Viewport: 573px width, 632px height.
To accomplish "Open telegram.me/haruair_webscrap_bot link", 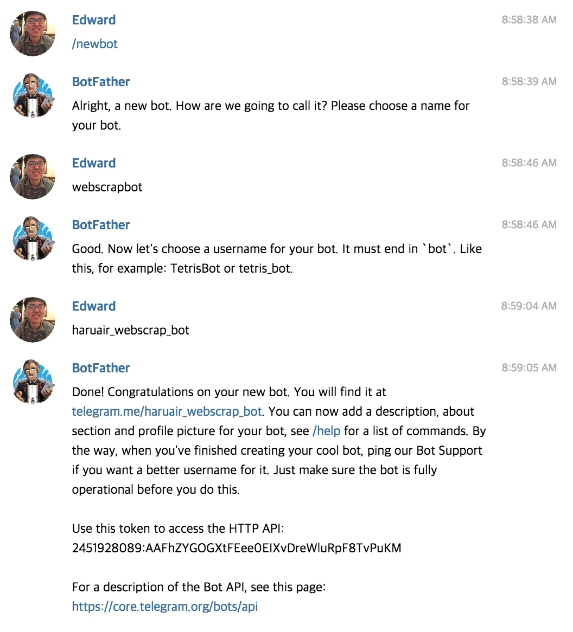I will (167, 411).
